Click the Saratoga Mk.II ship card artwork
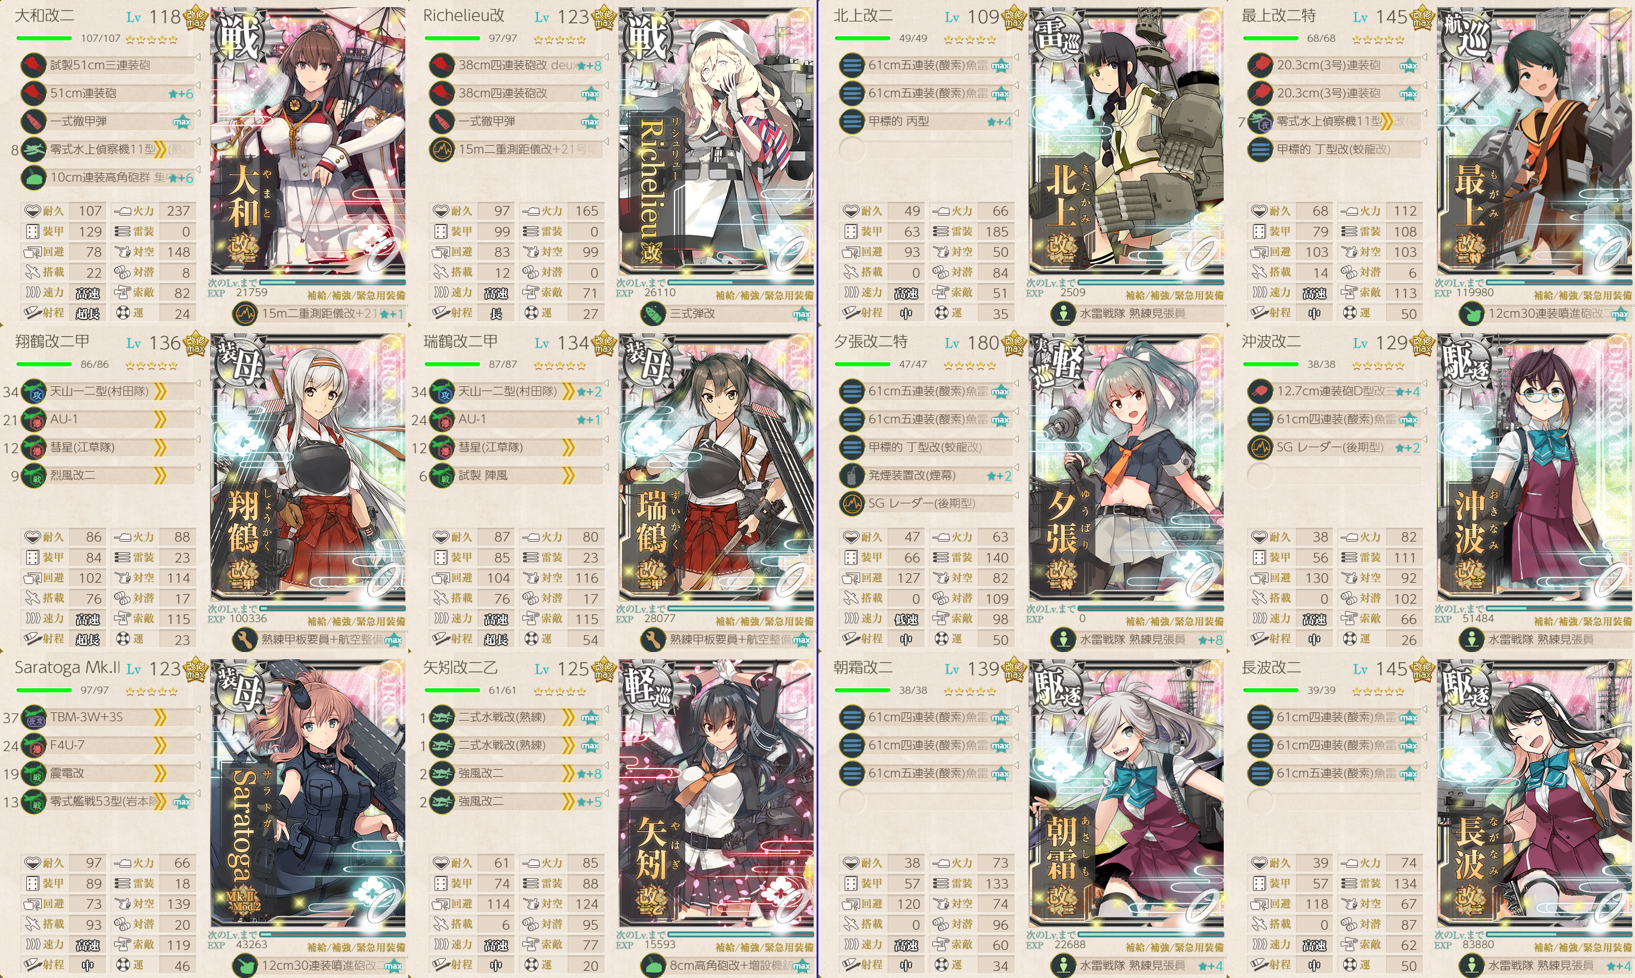The height and width of the screenshot is (978, 1635). tap(307, 794)
